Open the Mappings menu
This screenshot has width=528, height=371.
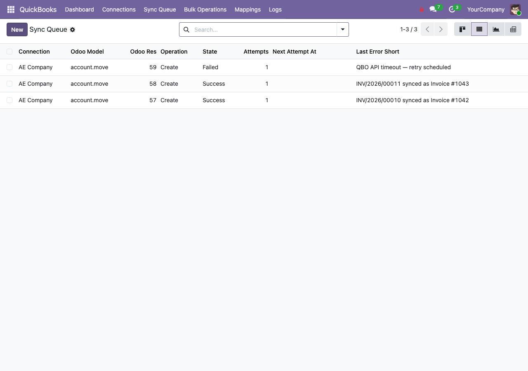point(247,9)
